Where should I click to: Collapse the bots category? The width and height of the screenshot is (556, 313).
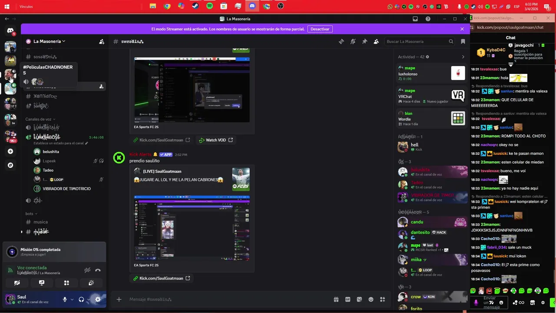pyautogui.click(x=31, y=213)
